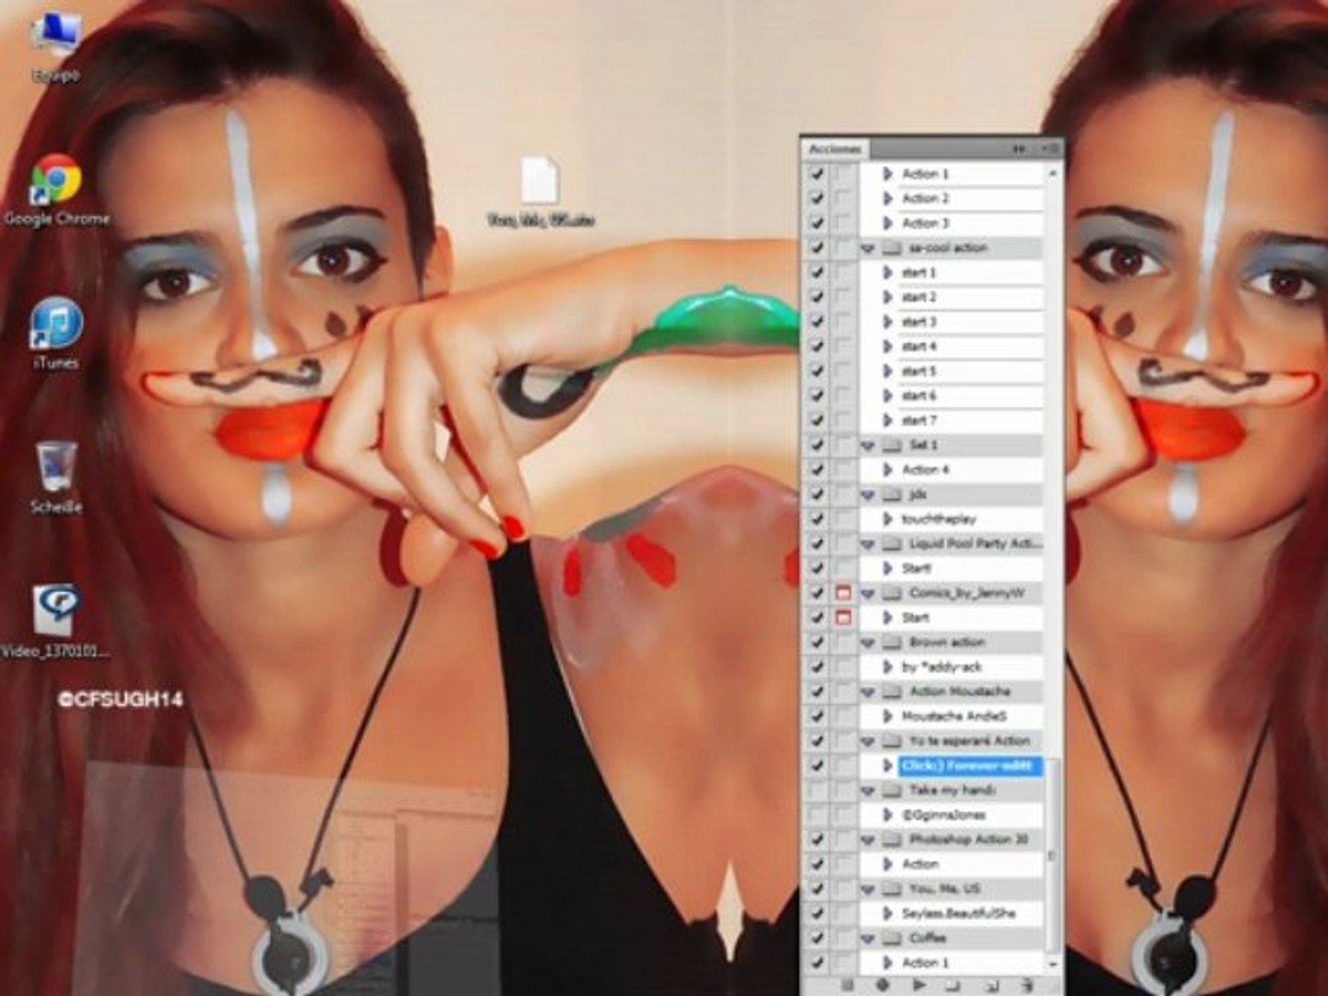
Task: Click the folder icon of sa-cool action set
Action: click(x=892, y=248)
